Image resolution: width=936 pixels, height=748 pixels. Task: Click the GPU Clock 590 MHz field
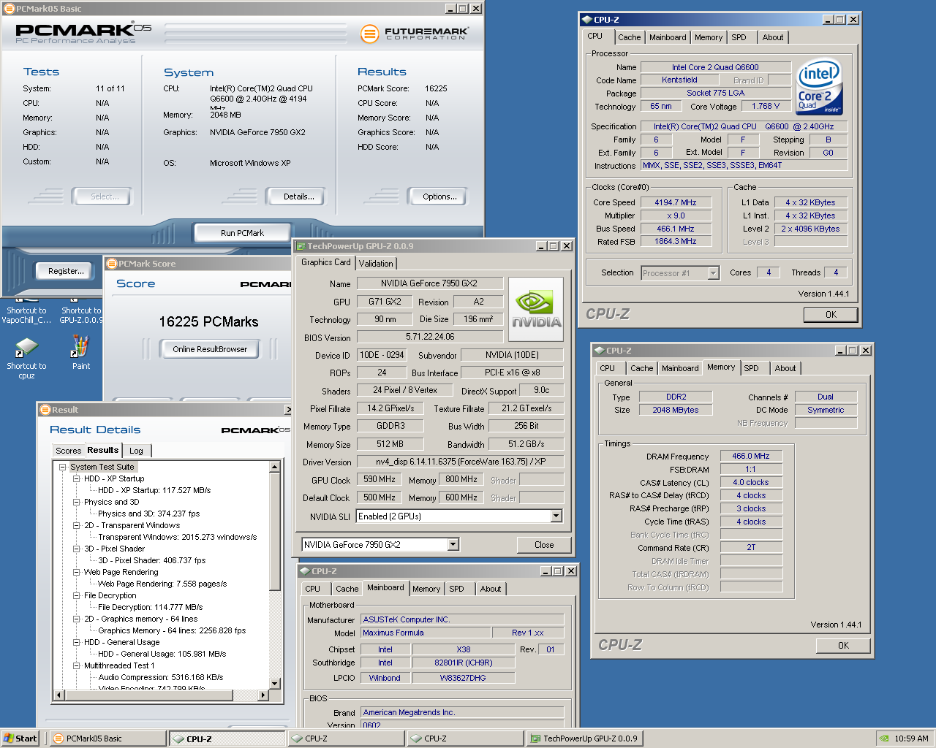click(380, 479)
